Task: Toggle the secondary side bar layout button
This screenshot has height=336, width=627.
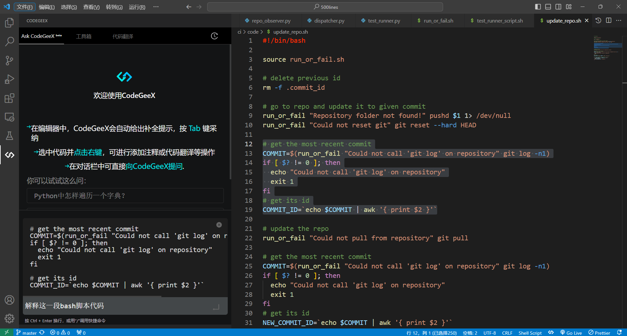Action: pos(558,7)
